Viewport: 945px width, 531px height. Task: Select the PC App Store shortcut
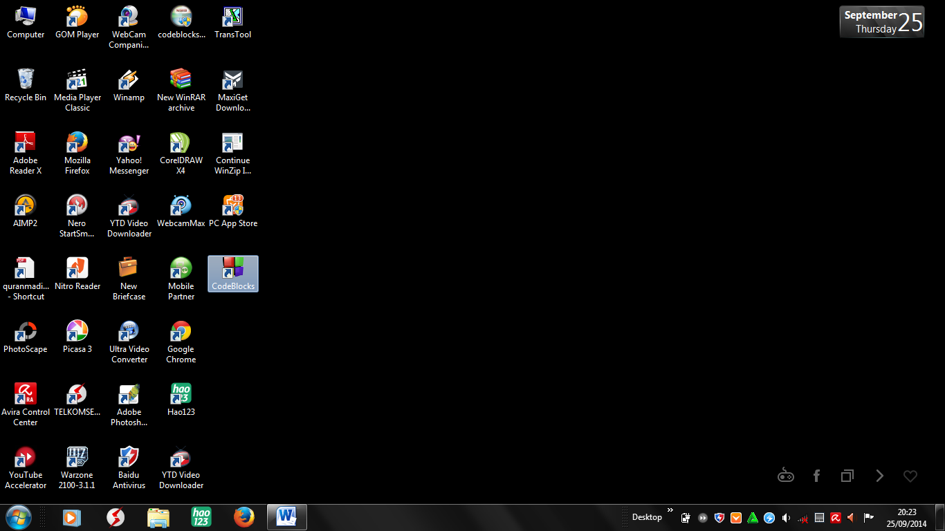tap(233, 212)
